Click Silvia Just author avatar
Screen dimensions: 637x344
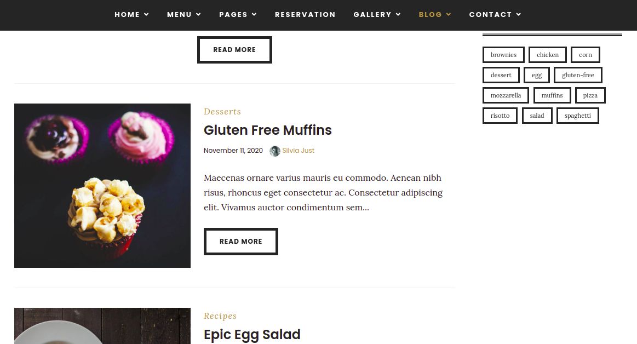(x=275, y=151)
